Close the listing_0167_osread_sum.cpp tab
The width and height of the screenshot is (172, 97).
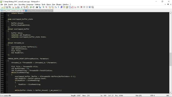click(23, 11)
